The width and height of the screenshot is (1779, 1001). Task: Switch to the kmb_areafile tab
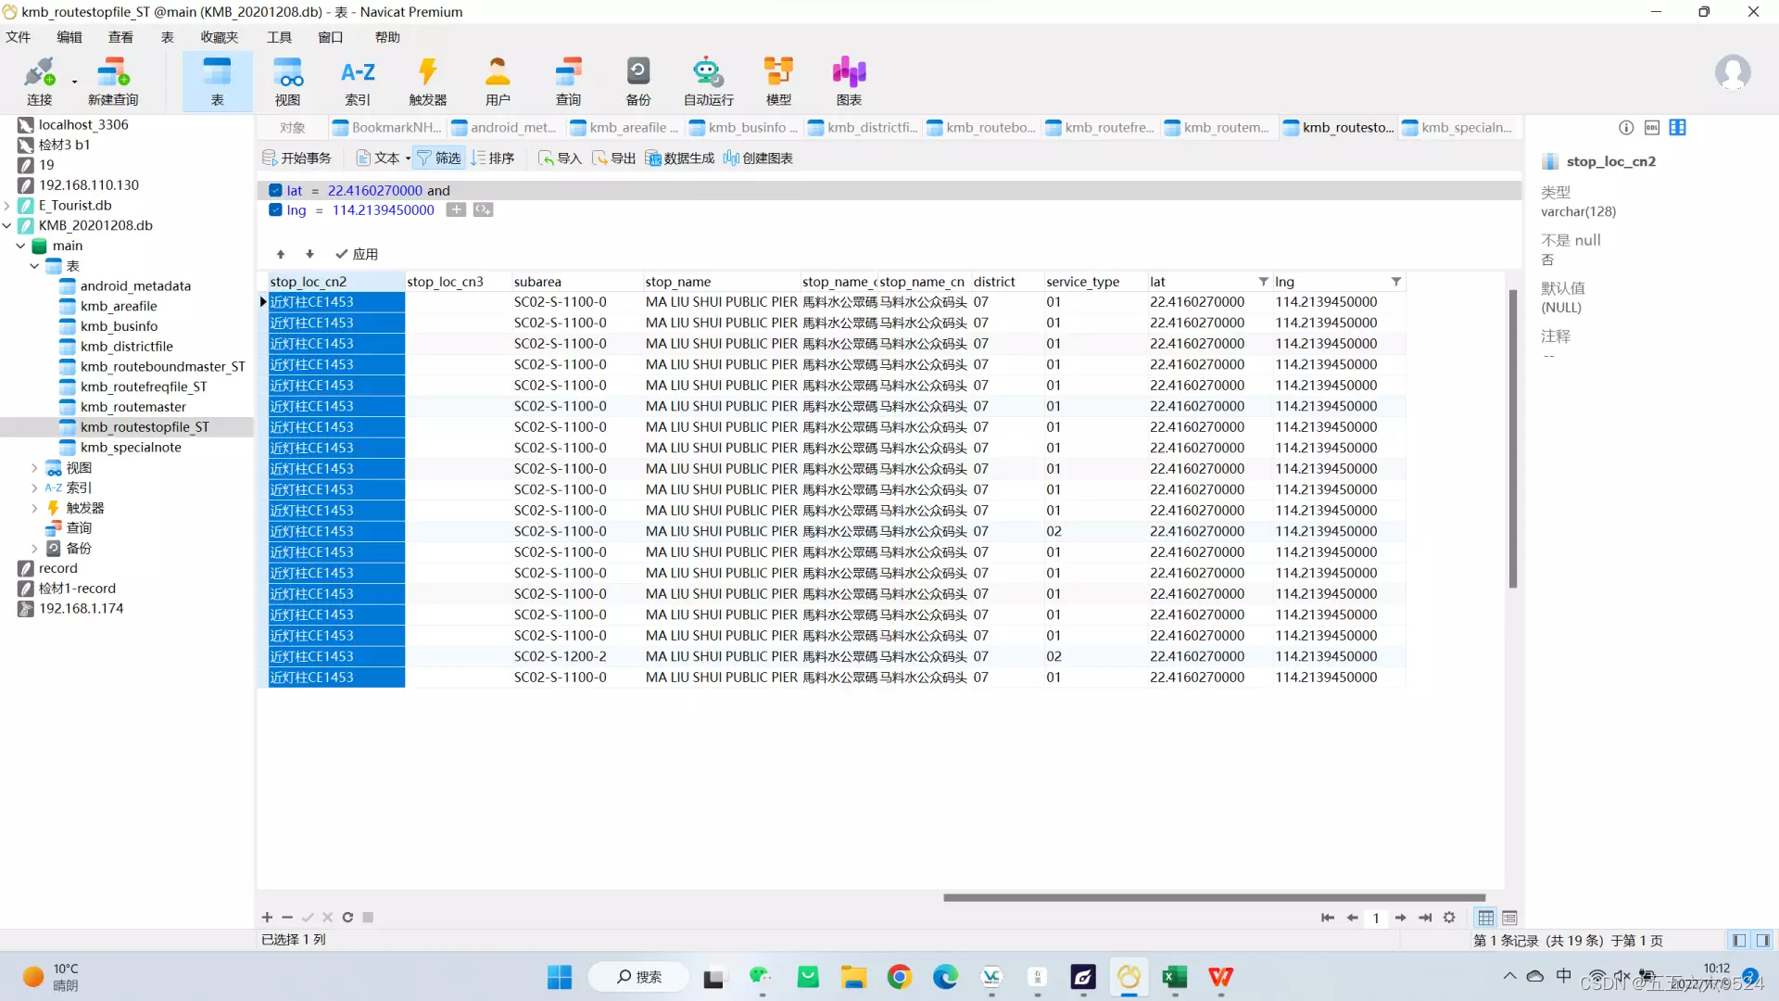(626, 128)
